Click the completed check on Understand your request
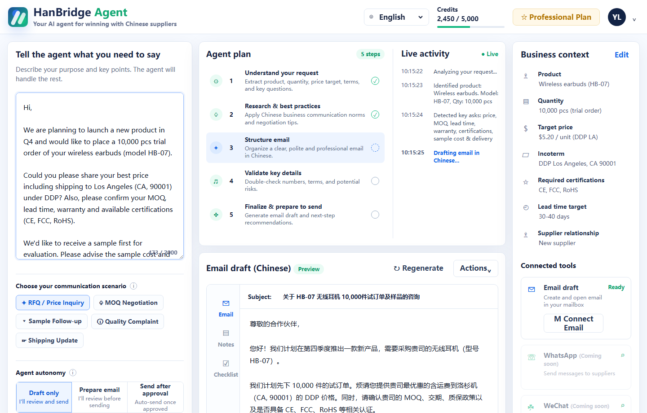This screenshot has height=413, width=647. tap(375, 81)
